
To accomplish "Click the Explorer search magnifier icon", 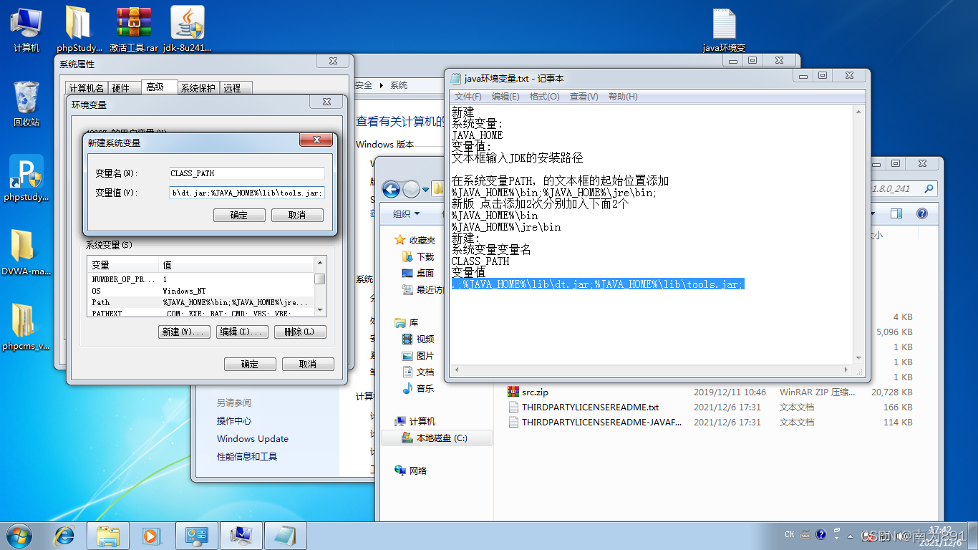I will tap(929, 189).
